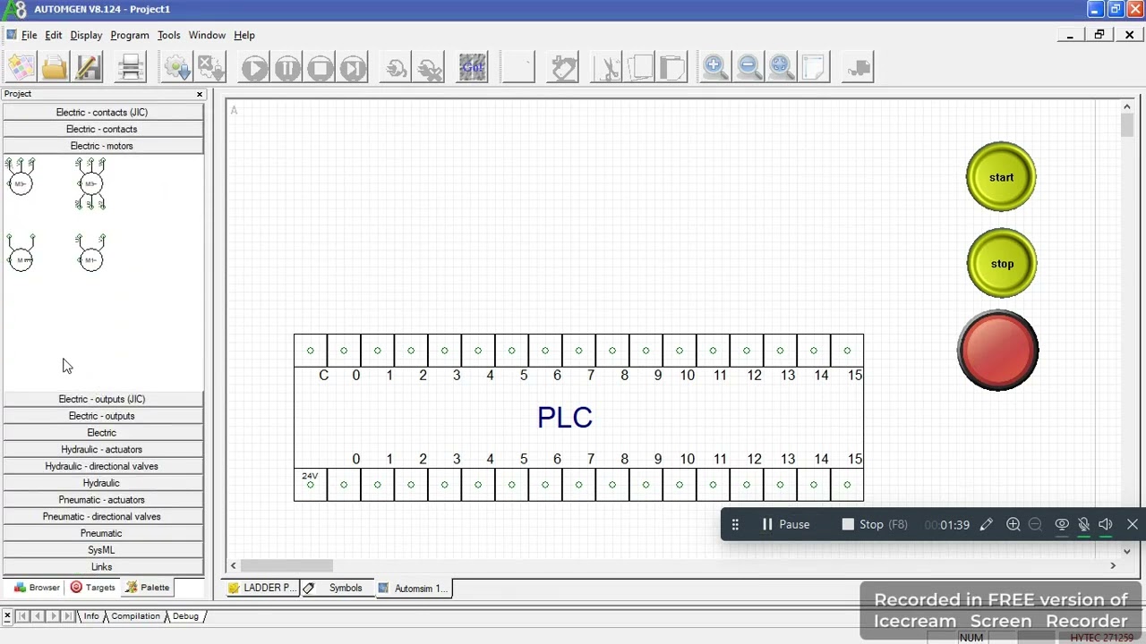Click the zoom-to-fit magnifier icon
This screenshot has width=1146, height=644.
782,68
